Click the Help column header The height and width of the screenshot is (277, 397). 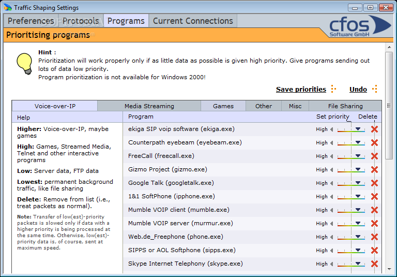24,118
